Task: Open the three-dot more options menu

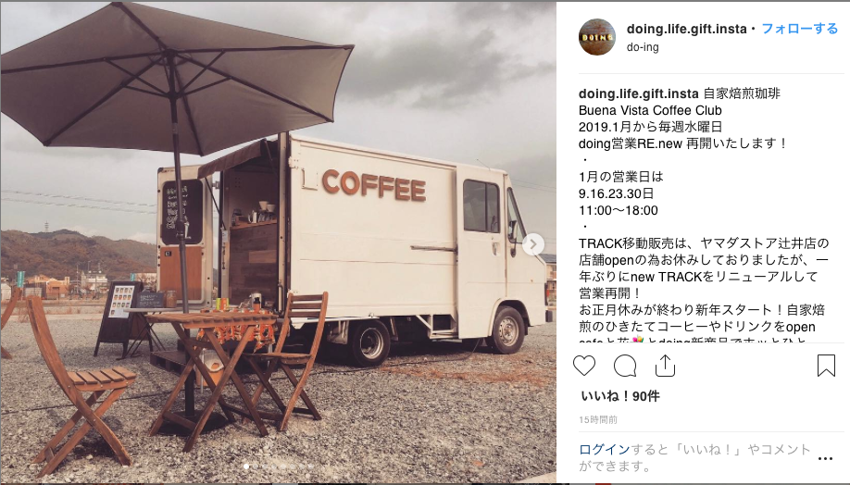Action: (825, 458)
